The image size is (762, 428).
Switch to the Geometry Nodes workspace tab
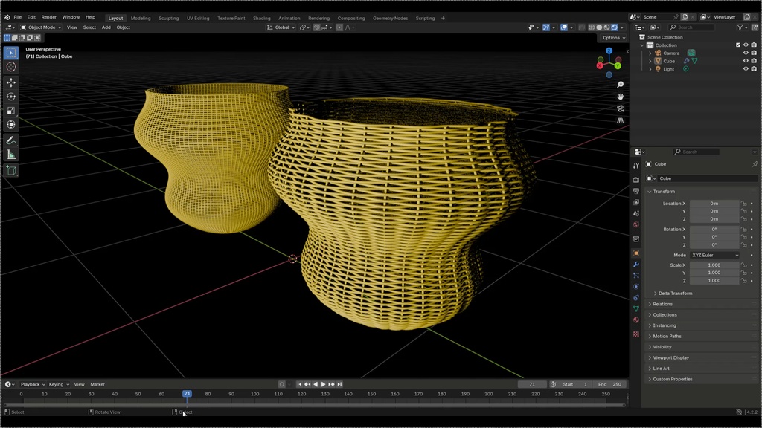(390, 19)
